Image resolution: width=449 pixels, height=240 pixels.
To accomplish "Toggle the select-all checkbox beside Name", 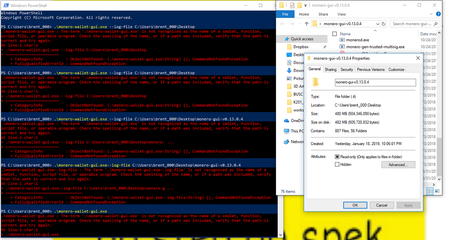I will click(x=335, y=34).
